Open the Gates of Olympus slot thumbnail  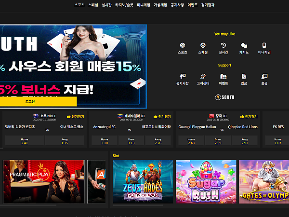click(x=264, y=182)
